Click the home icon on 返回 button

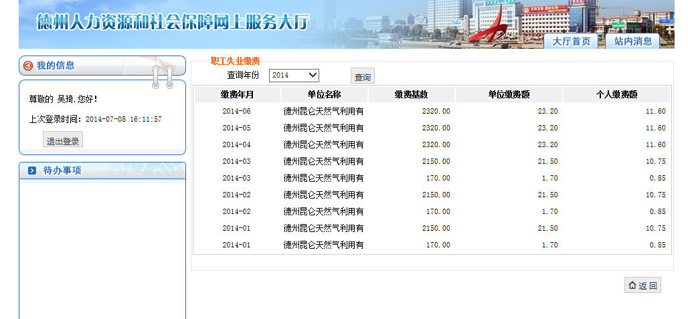coord(632,286)
